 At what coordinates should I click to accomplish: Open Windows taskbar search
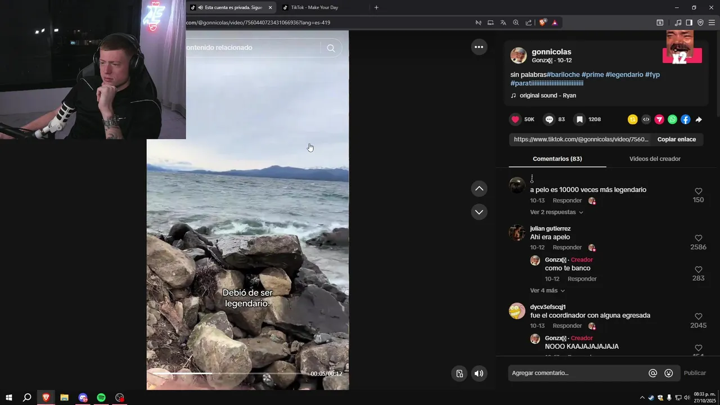point(26,398)
